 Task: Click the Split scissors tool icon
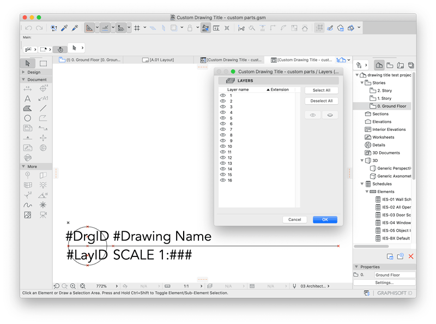click(241, 28)
